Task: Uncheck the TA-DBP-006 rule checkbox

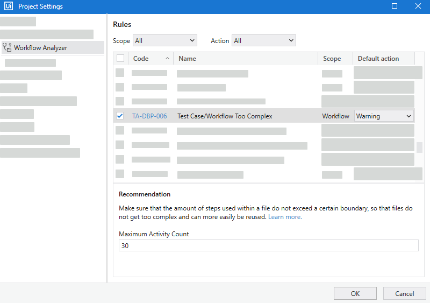Action: pyautogui.click(x=120, y=116)
